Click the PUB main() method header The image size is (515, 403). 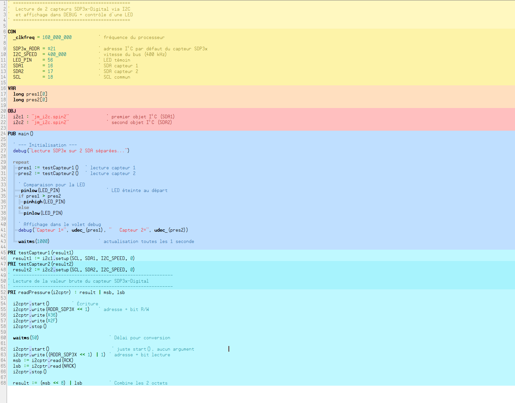pyautogui.click(x=21, y=134)
